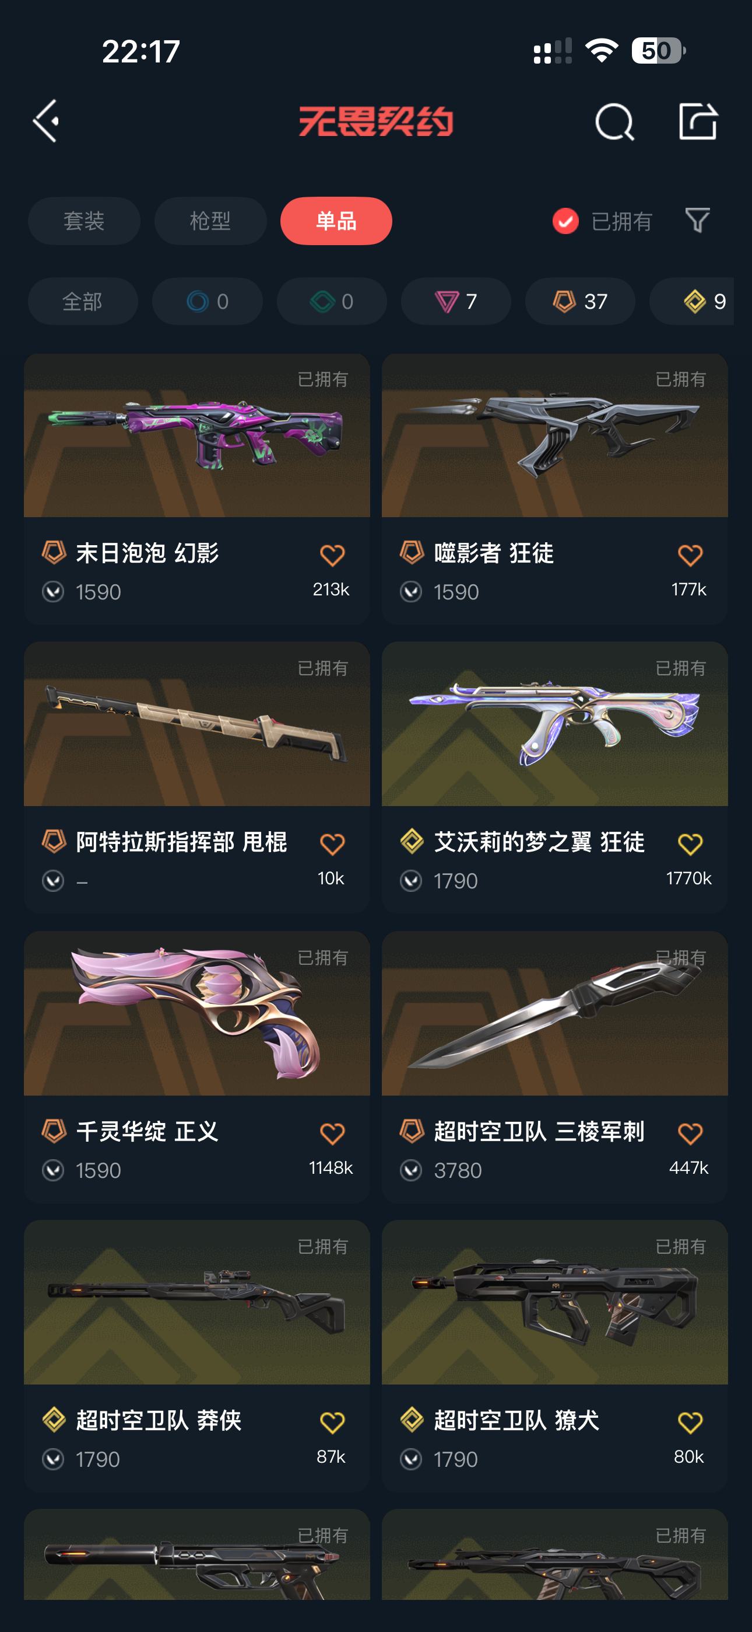Select the 全部 rarity filter chip
Image resolution: width=752 pixels, height=1632 pixels.
(83, 301)
